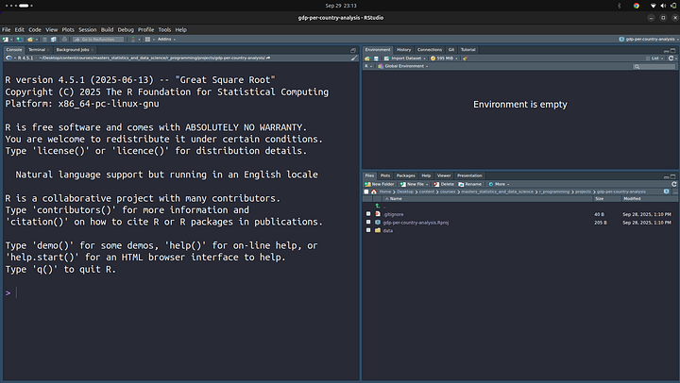The image size is (680, 383).
Task: Click the data folder icon
Action: [378, 230]
